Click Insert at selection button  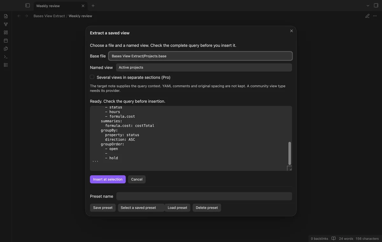click(108, 179)
